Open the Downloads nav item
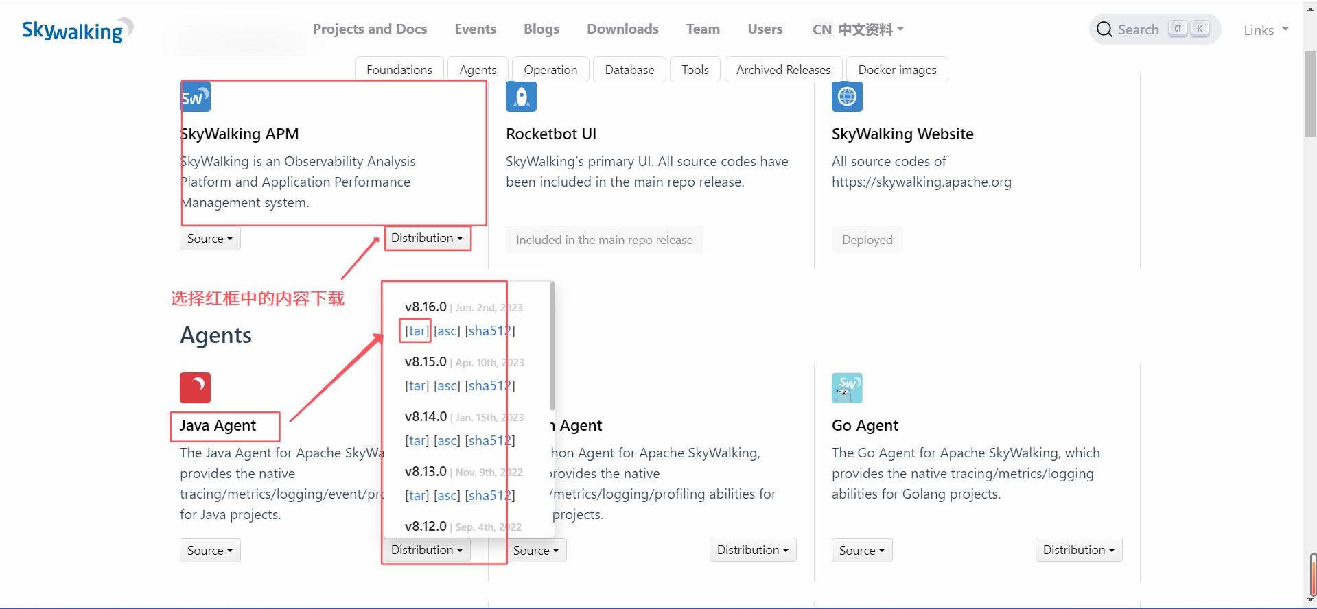The image size is (1317, 609). tap(622, 29)
